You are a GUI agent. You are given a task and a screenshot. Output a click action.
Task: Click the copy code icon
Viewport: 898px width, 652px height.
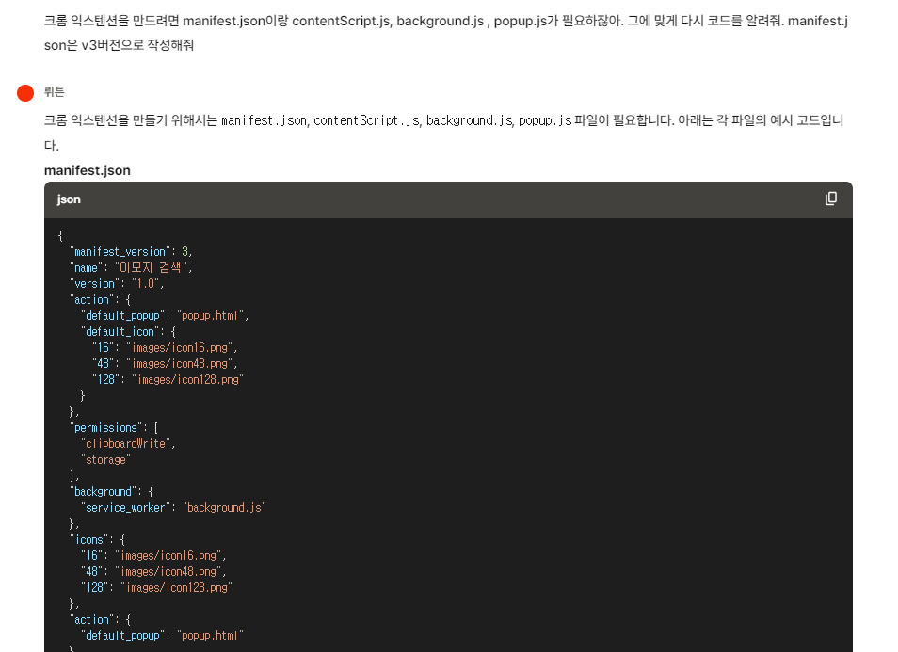(x=829, y=199)
